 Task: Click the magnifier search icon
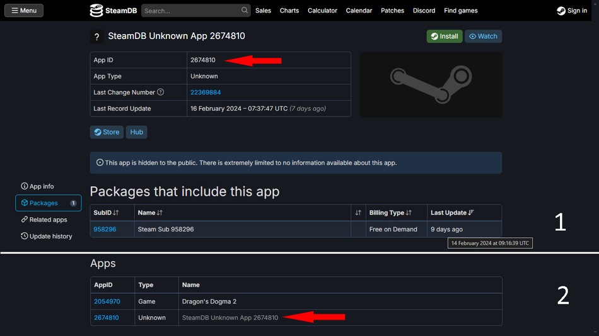tap(245, 10)
